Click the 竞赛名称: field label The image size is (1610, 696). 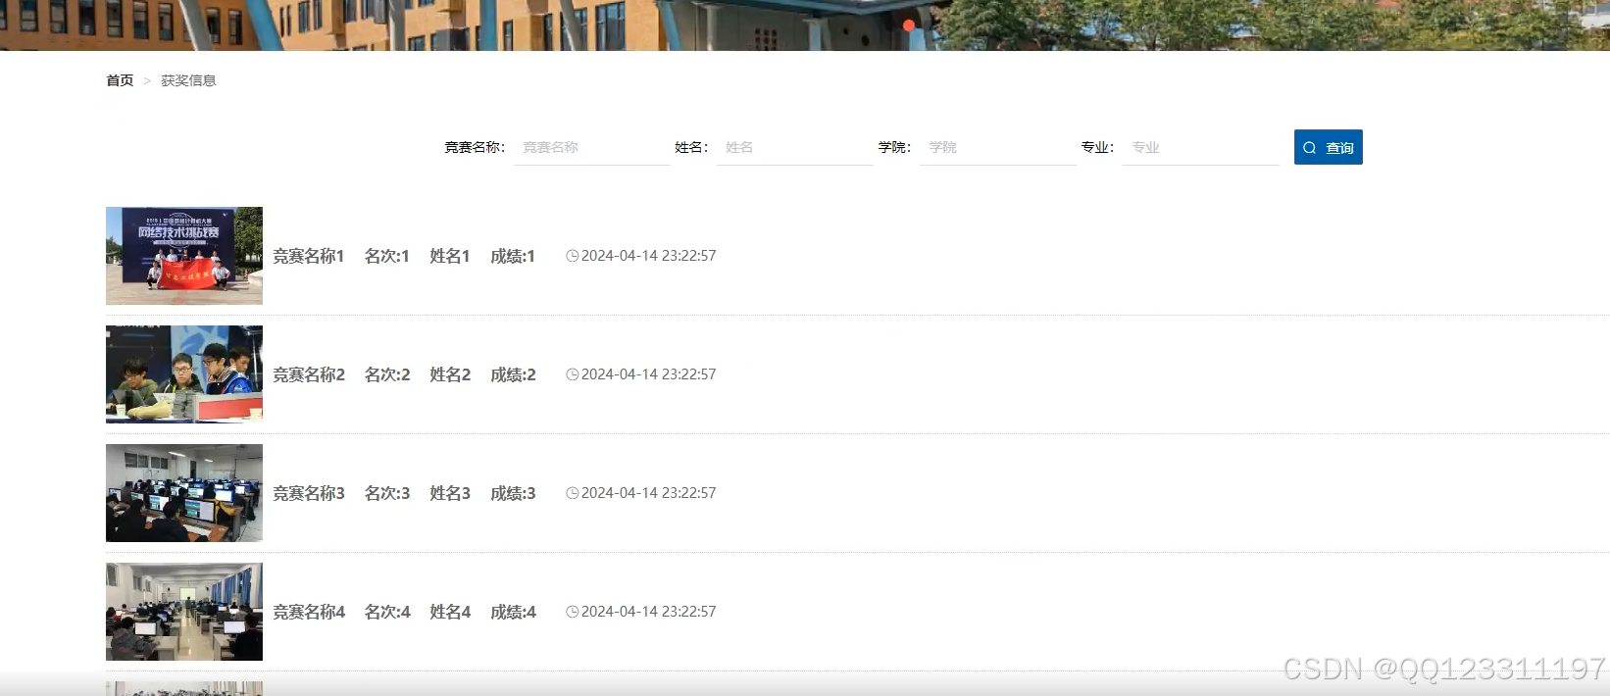click(475, 147)
